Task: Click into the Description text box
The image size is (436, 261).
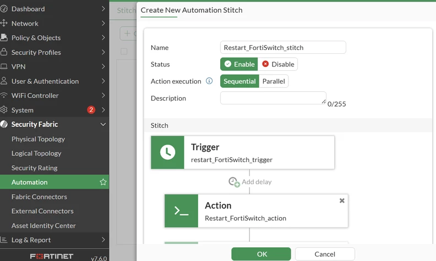Action: click(x=273, y=98)
